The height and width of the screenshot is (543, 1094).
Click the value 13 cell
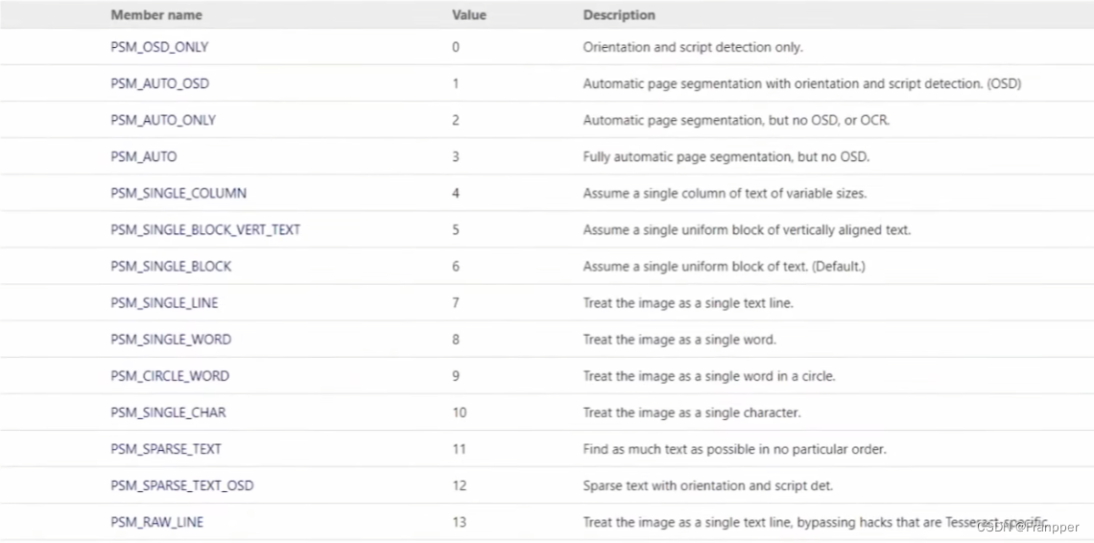[459, 522]
